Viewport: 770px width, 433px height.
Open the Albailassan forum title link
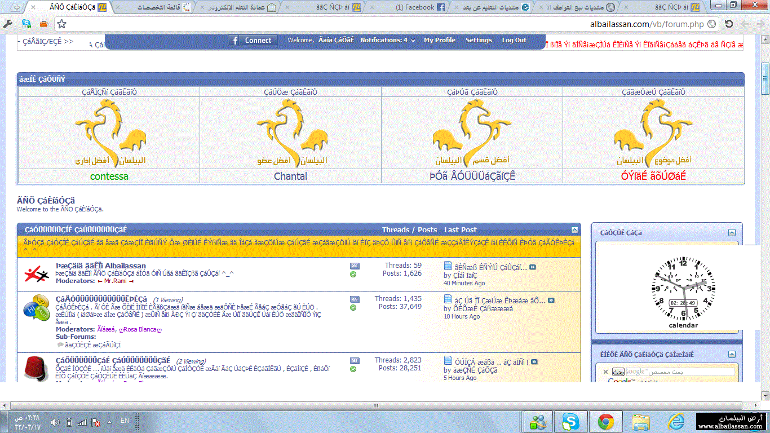click(x=101, y=266)
